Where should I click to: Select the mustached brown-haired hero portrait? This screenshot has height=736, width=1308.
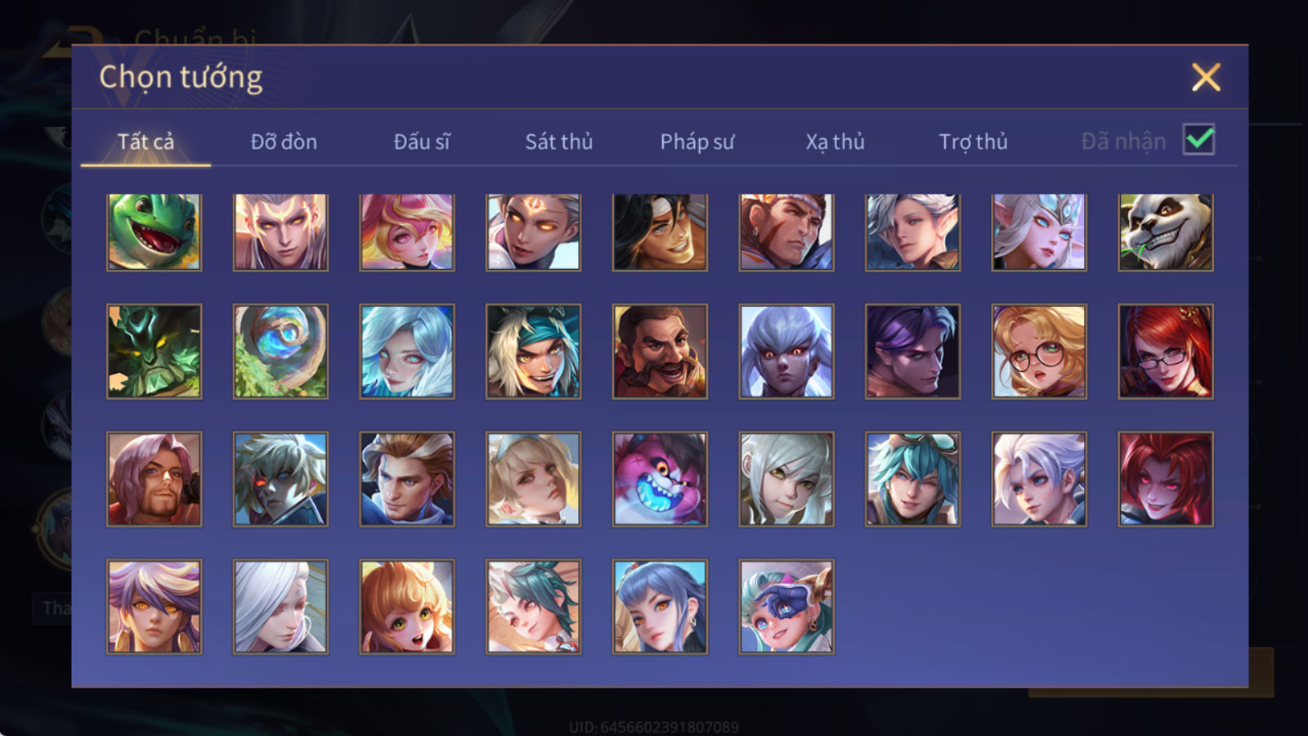pos(660,352)
